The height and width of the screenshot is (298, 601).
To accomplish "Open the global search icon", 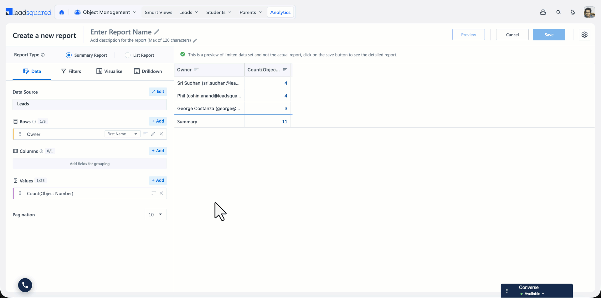I will (x=558, y=12).
